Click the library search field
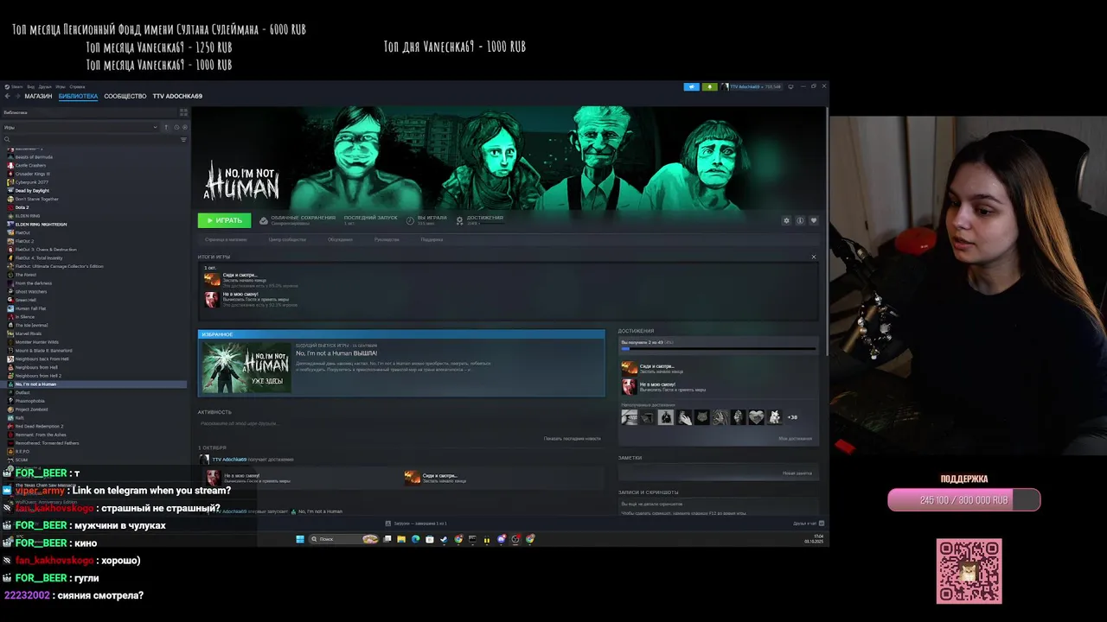1107x622 pixels. pos(90,139)
